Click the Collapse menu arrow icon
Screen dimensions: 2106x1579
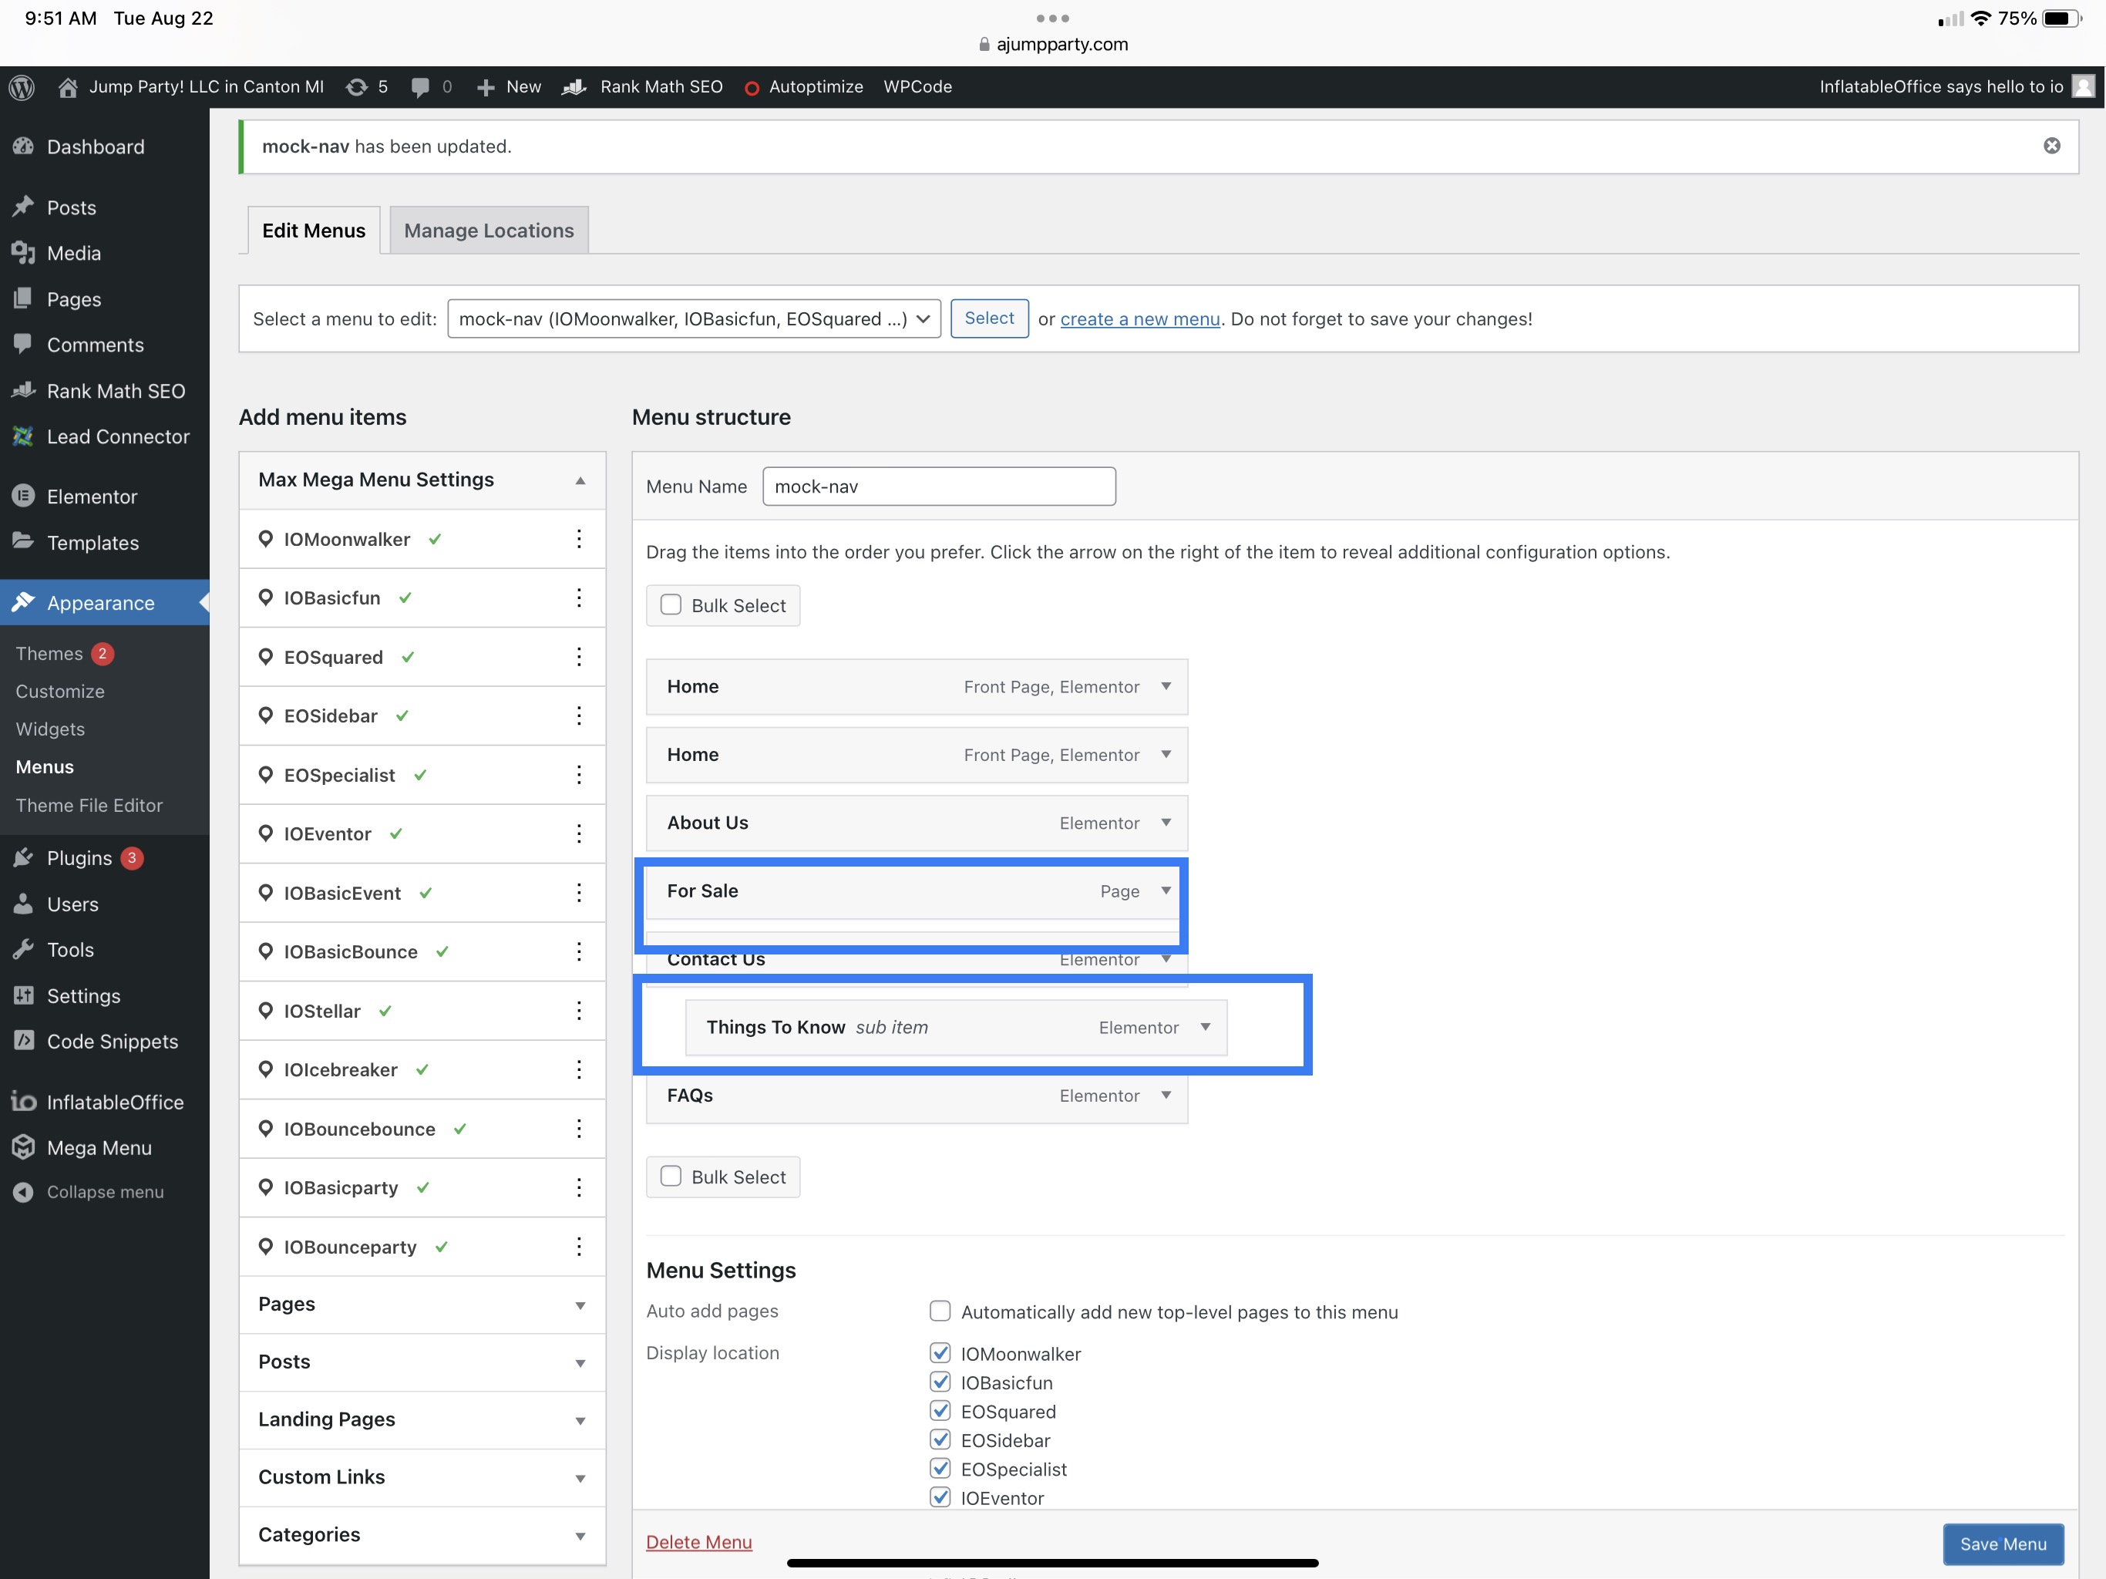tap(24, 1192)
